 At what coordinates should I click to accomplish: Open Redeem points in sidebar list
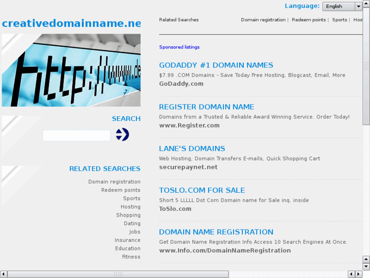point(121,190)
